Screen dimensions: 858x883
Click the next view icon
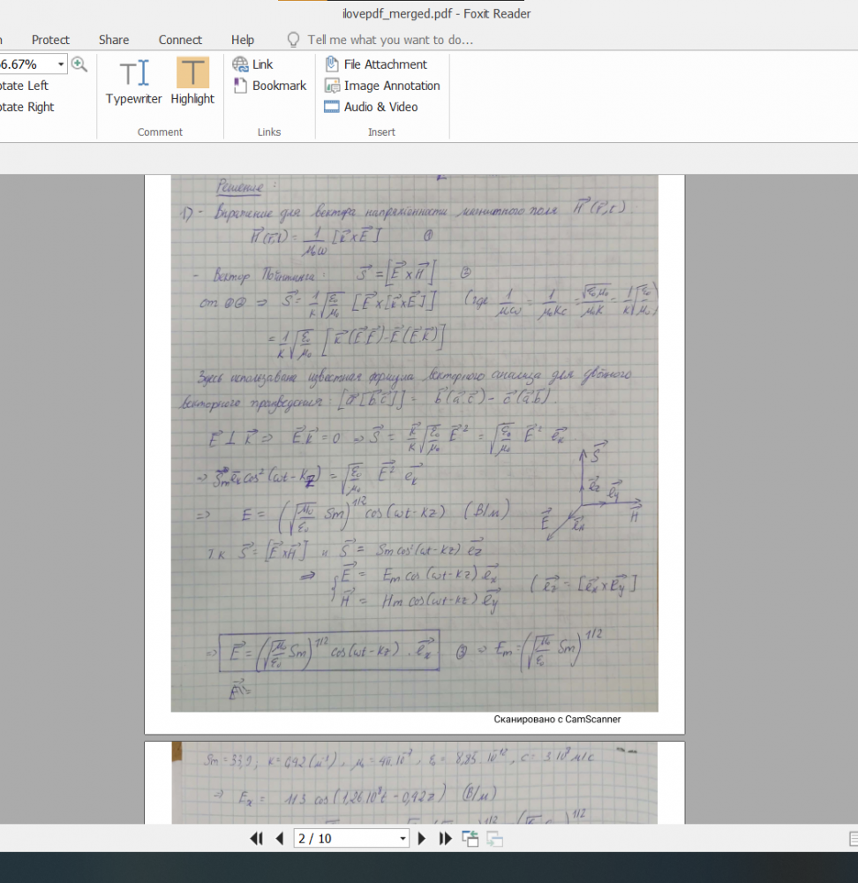pyautogui.click(x=494, y=839)
